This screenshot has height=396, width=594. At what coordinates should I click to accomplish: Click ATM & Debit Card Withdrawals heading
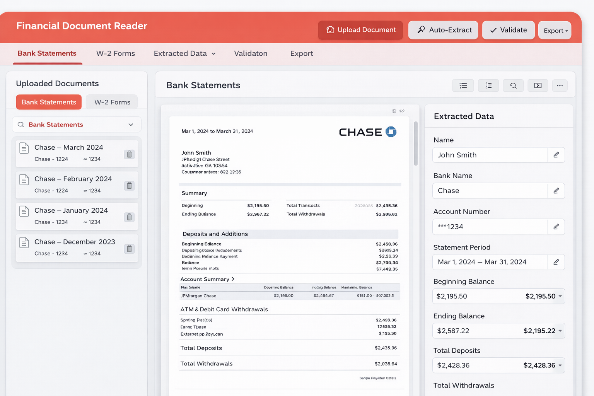(x=224, y=309)
